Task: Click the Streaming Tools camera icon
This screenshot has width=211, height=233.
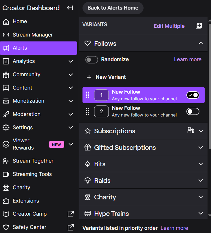Action: tap(6, 174)
